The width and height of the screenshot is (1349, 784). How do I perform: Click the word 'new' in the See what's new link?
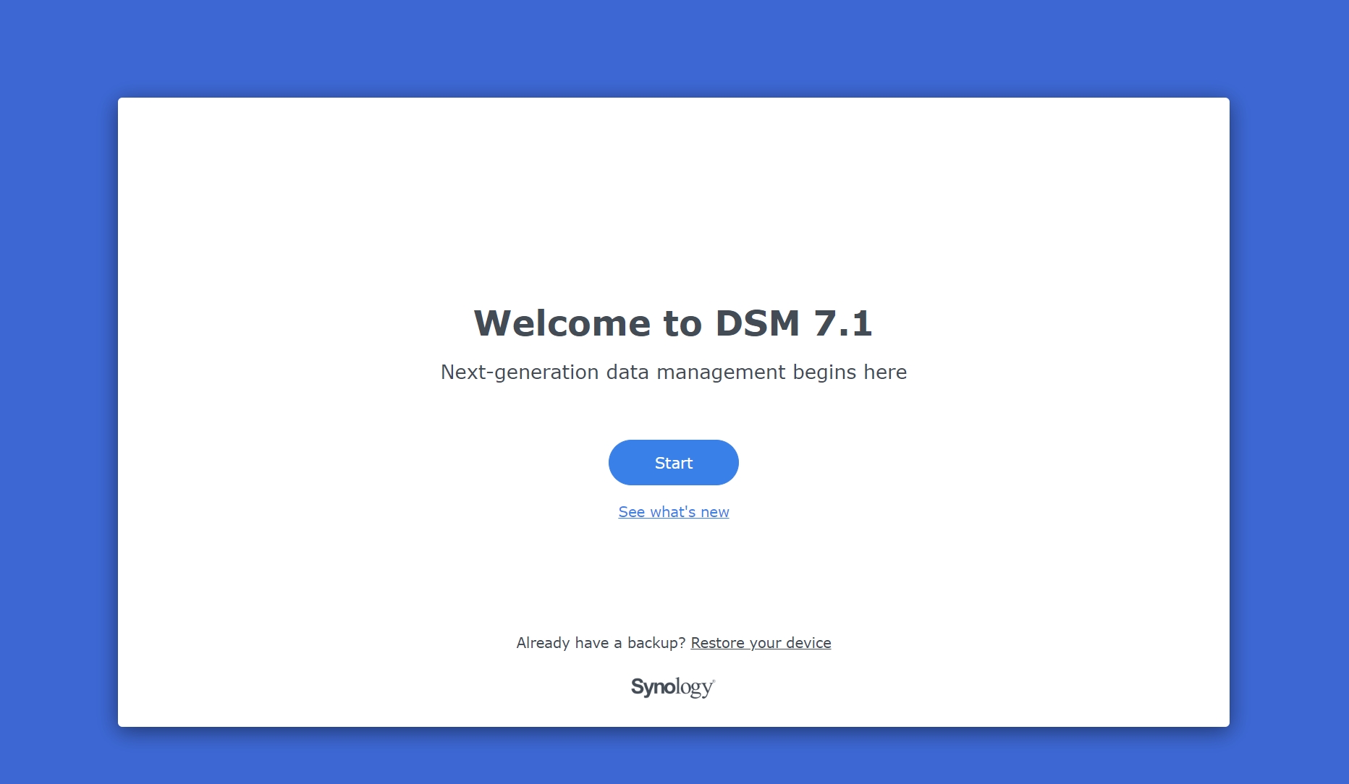(x=714, y=512)
